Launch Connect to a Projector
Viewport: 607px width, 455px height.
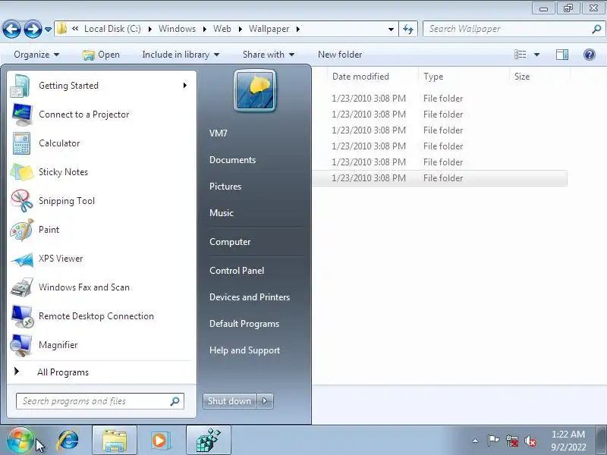102,115
